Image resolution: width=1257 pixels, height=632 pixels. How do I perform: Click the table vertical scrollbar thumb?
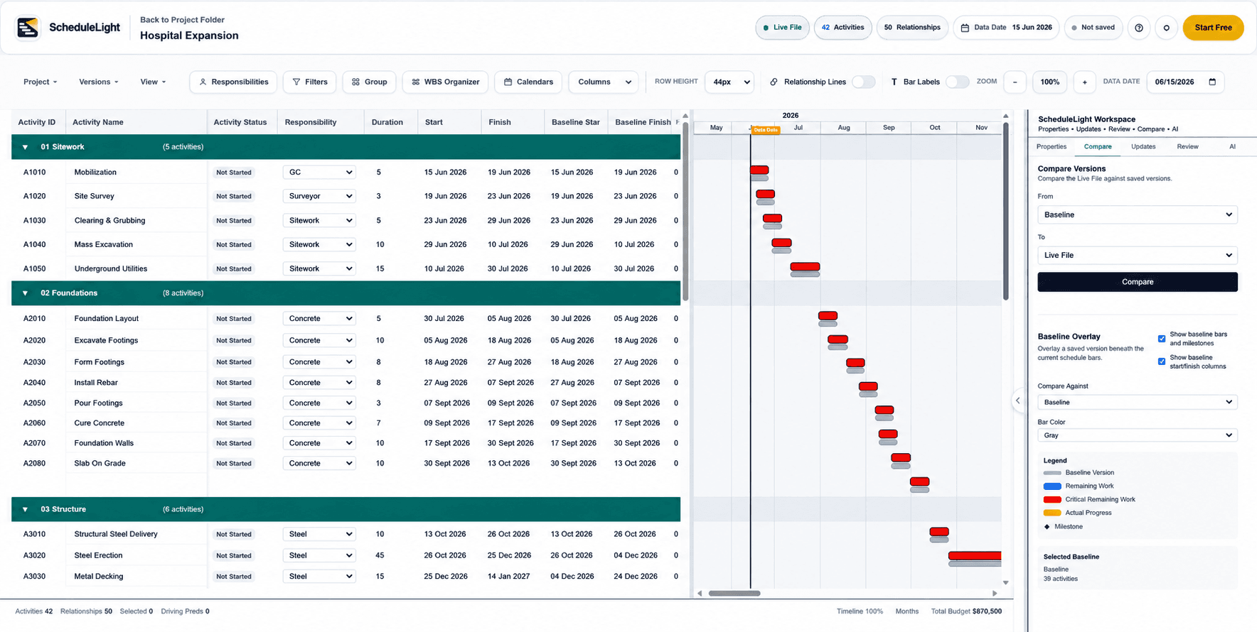tap(685, 211)
